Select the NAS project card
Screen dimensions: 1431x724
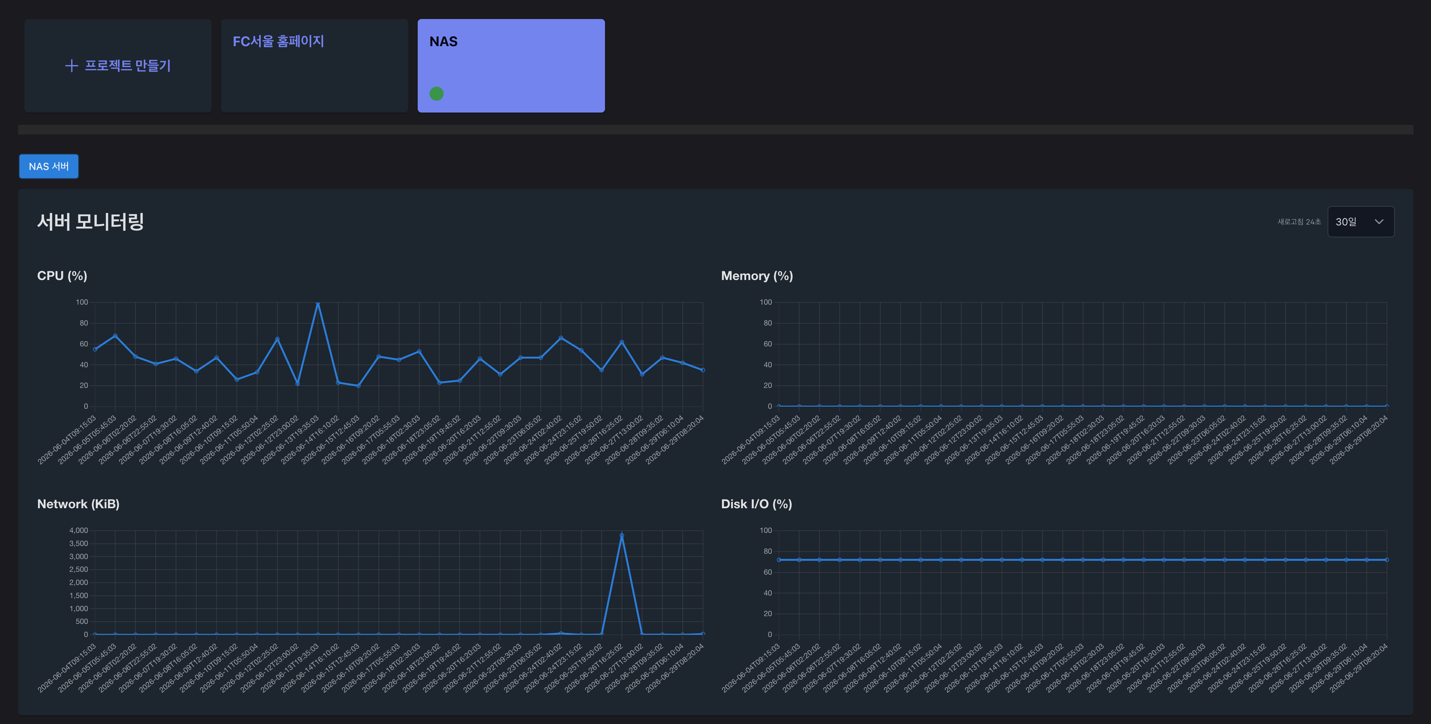(x=511, y=65)
